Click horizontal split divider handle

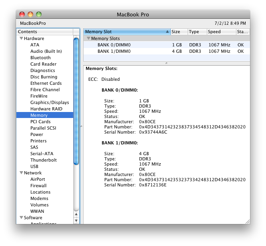(x=166, y=63)
